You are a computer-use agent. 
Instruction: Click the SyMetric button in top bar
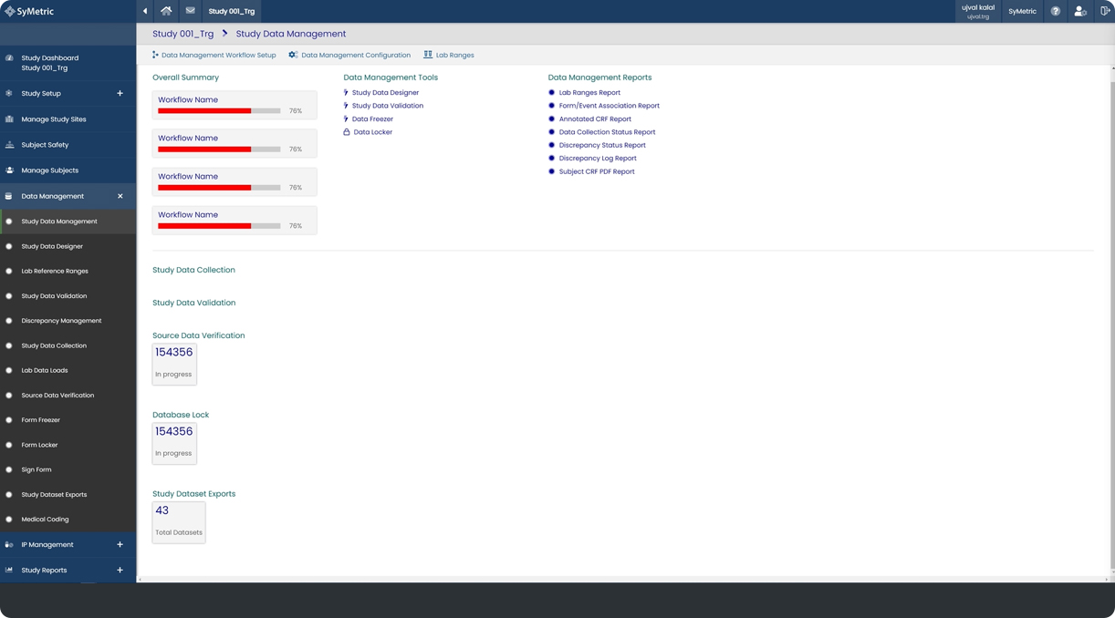tap(1023, 11)
